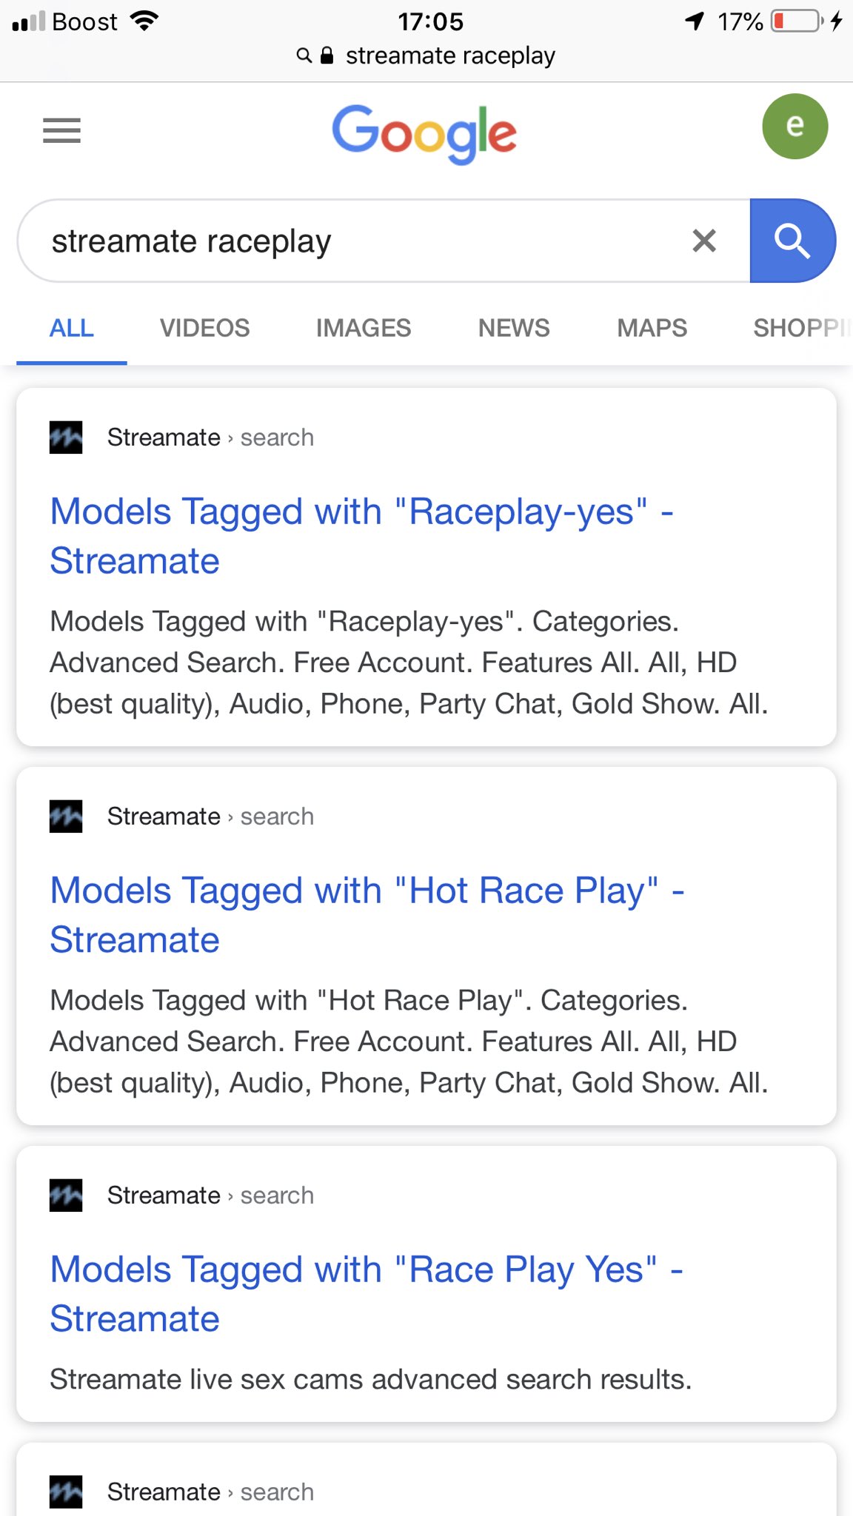853x1516 pixels.
Task: Select the ALL tab
Action: point(72,328)
